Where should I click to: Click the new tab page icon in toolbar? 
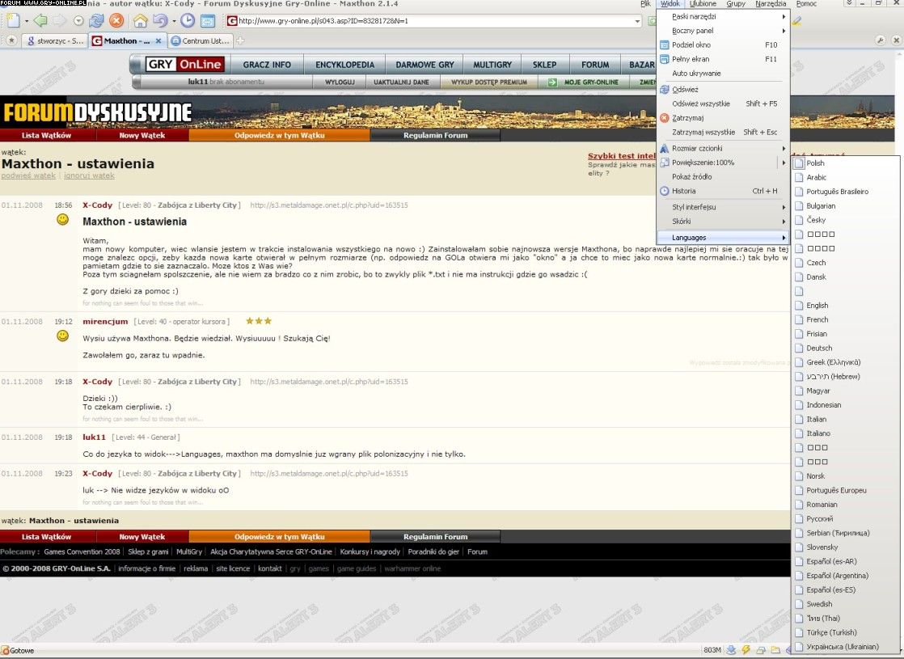[x=13, y=21]
